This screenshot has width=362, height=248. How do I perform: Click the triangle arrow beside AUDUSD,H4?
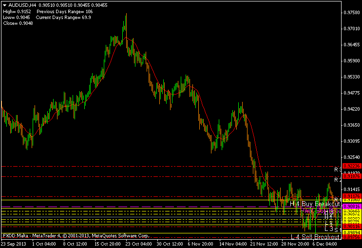point(4,5)
